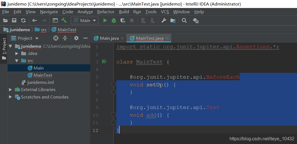Screen dimensions: 297x144
Task: Open the Navigate menu
Action: [x=49, y=12]
